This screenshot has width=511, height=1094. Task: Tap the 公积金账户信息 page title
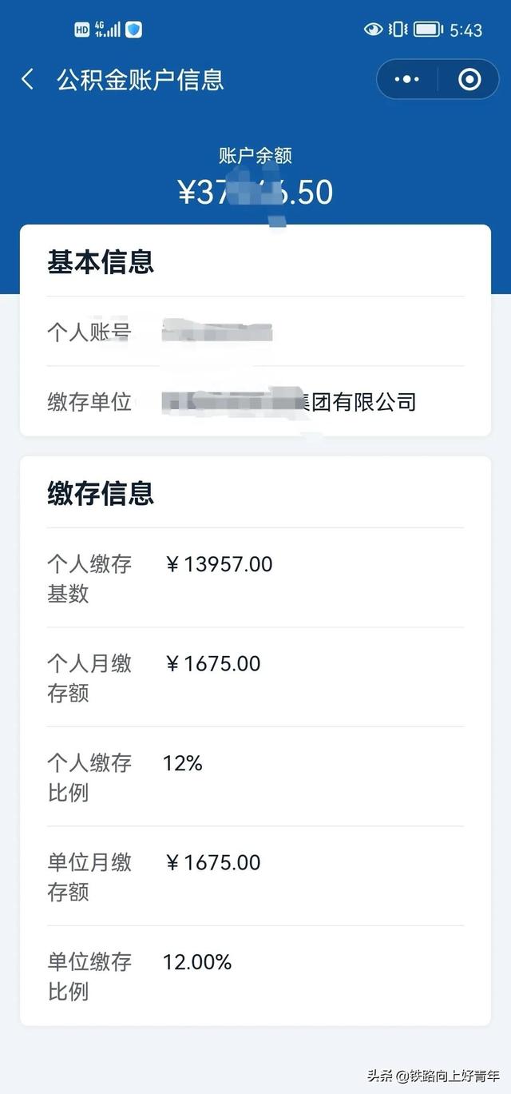pos(141,79)
